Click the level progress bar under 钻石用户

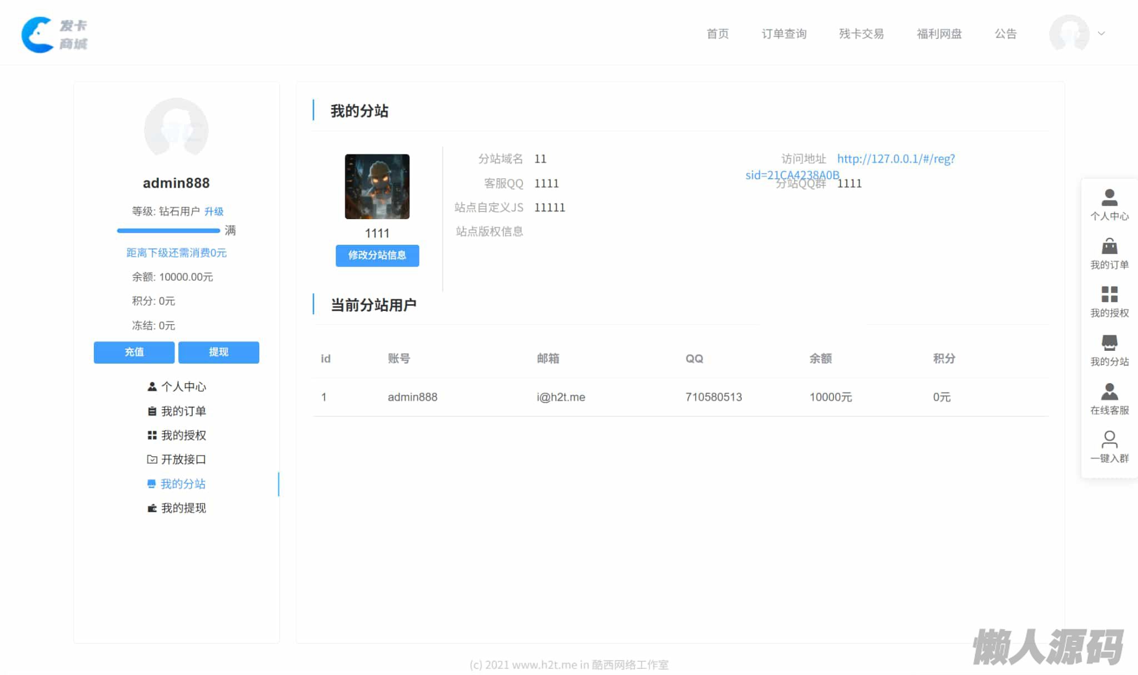(x=168, y=230)
